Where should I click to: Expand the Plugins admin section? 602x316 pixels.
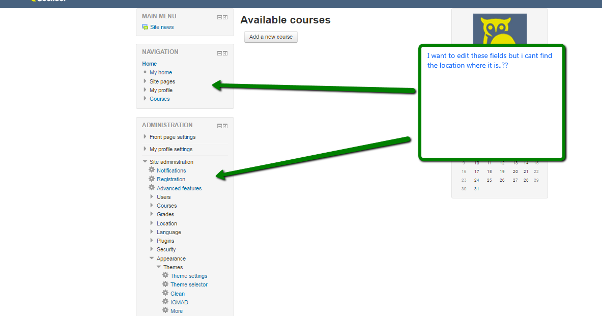point(152,241)
